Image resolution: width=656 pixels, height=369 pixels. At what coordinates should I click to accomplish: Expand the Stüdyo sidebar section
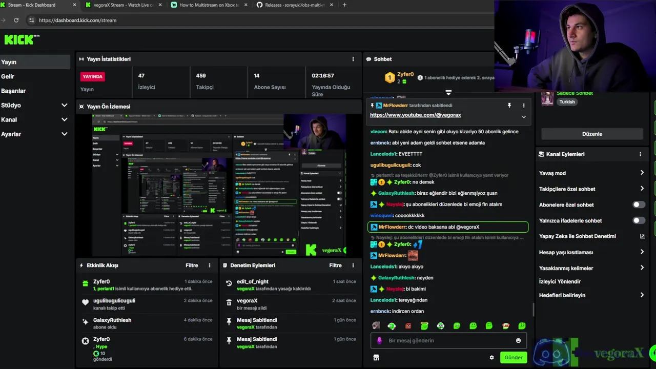[x=64, y=105]
